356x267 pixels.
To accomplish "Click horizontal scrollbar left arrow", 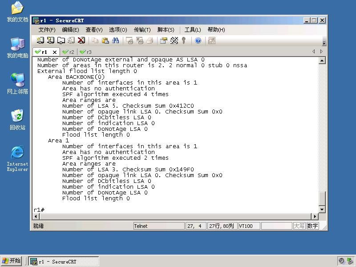I will (36, 216).
